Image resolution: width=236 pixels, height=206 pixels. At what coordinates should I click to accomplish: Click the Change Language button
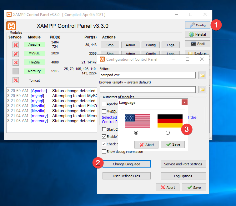[126, 164]
